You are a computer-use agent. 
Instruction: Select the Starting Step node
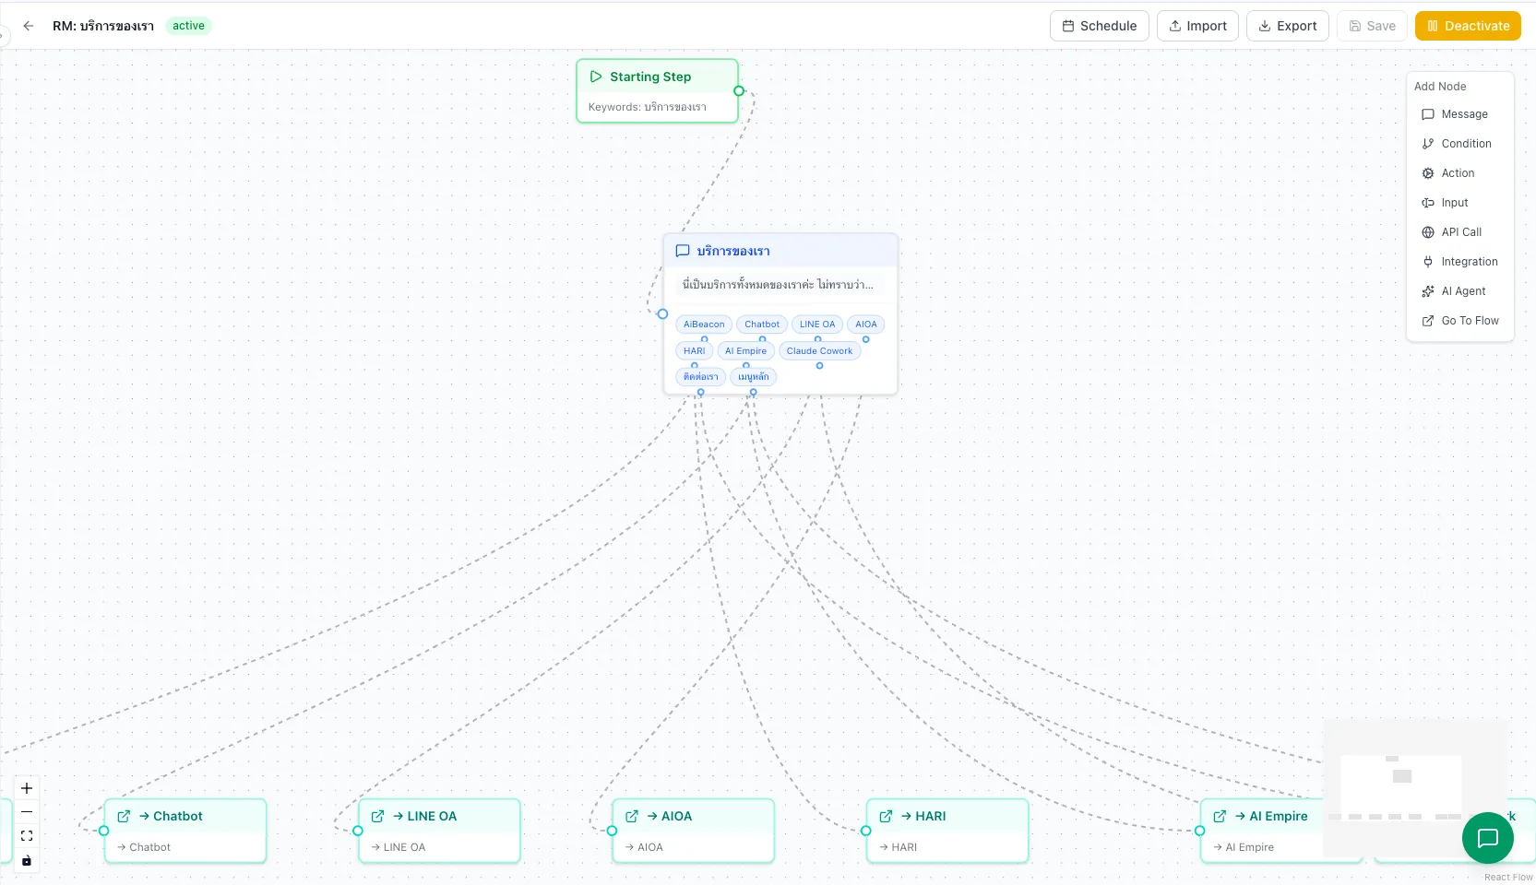coord(657,90)
